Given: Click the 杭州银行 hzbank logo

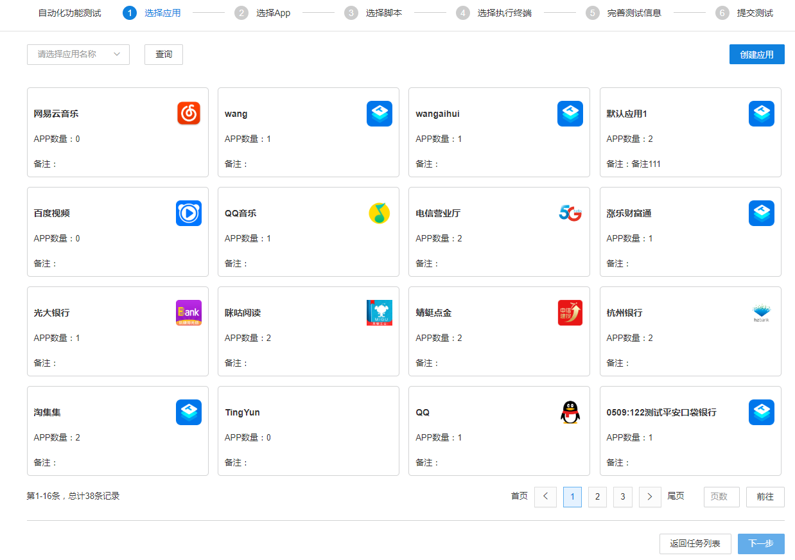Looking at the screenshot, I should click(762, 313).
